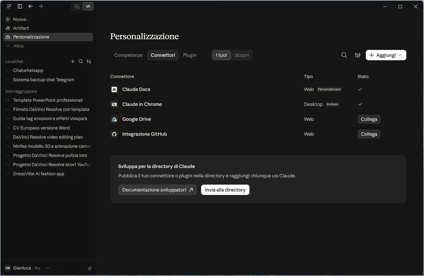Click the search icon next to Aggiungi
The image size is (424, 276).
(x=344, y=55)
